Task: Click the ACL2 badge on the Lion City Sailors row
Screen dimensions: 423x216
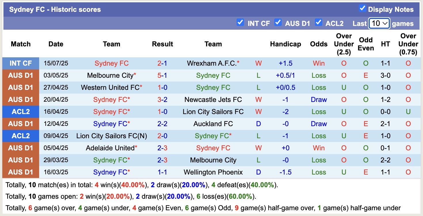Action: click(x=20, y=136)
